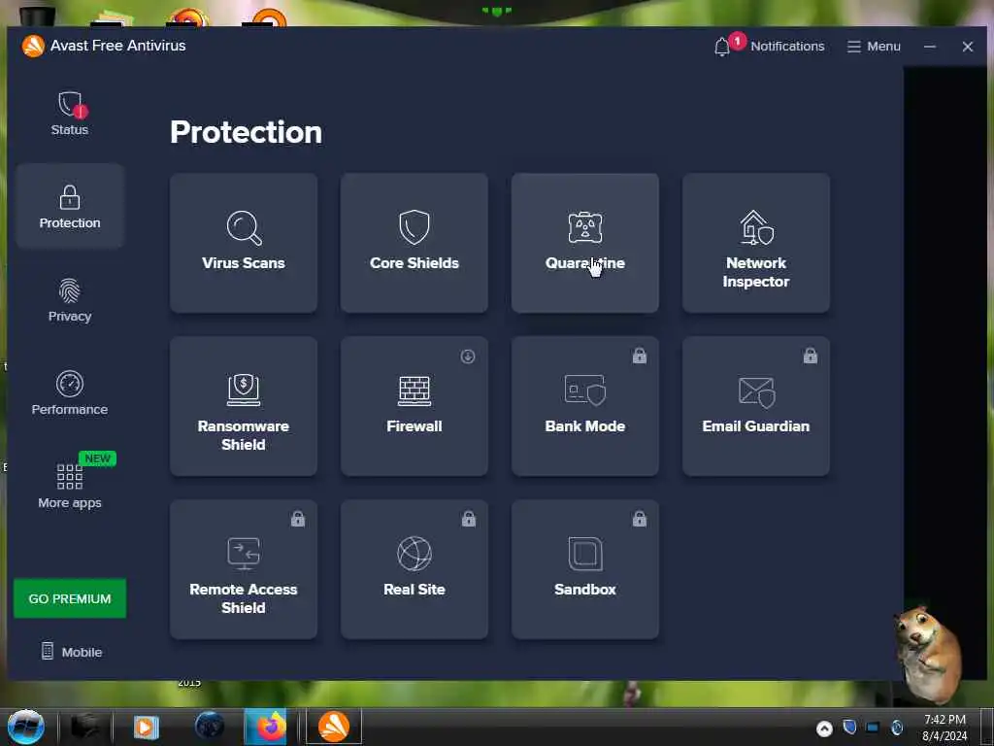Select Protection in the sidebar
The height and width of the screenshot is (746, 994).
pyautogui.click(x=70, y=206)
